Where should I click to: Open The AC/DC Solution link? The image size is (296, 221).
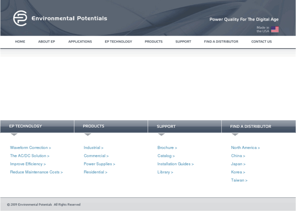[x=30, y=156]
